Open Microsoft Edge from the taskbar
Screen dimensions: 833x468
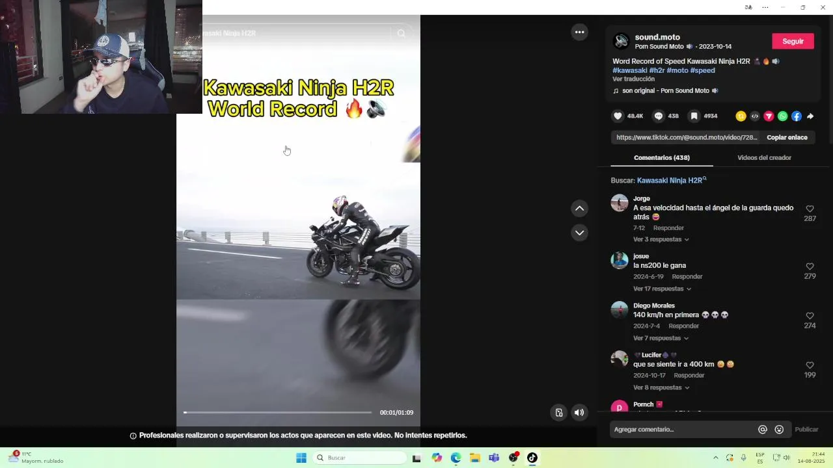click(456, 458)
